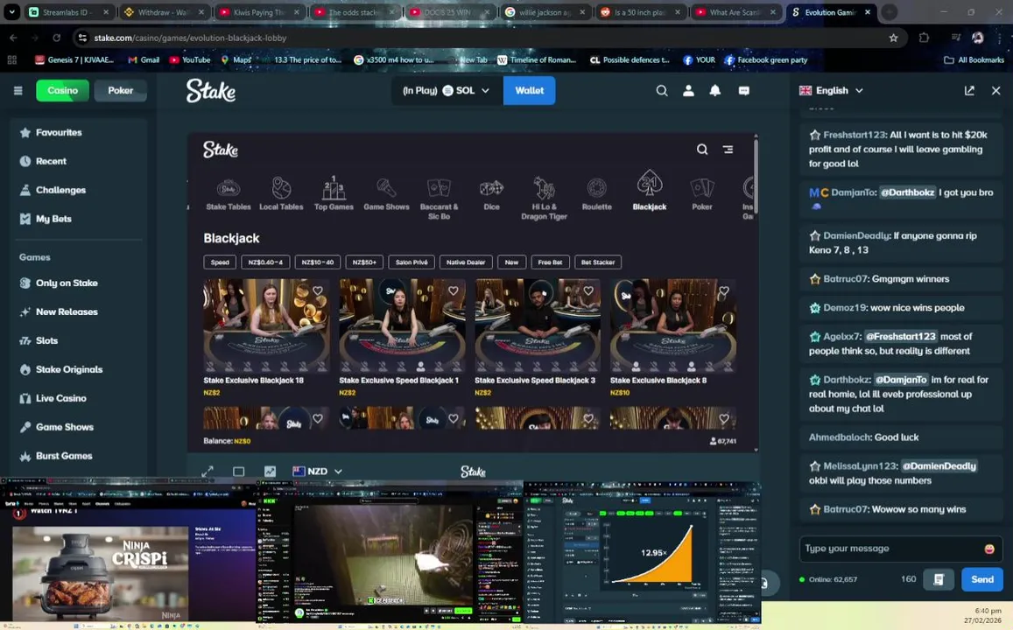1013x630 pixels.
Task: Favourite Stake Exclusive Speed Blackjack 3
Action: 588,291
